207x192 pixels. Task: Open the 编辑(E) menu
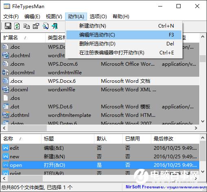32,17
